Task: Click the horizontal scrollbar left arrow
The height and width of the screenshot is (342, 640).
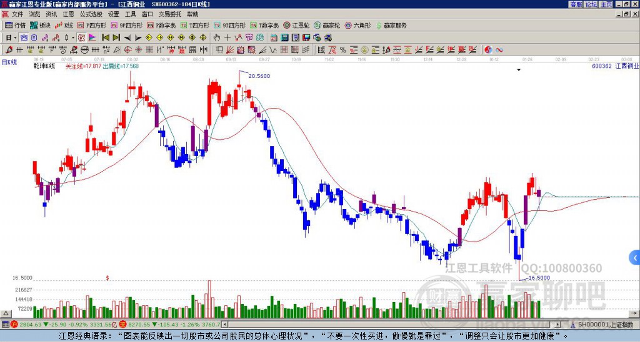Action: click(224, 325)
